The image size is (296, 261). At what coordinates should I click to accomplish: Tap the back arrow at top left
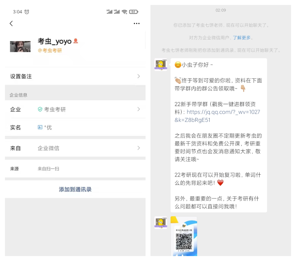coord(11,23)
